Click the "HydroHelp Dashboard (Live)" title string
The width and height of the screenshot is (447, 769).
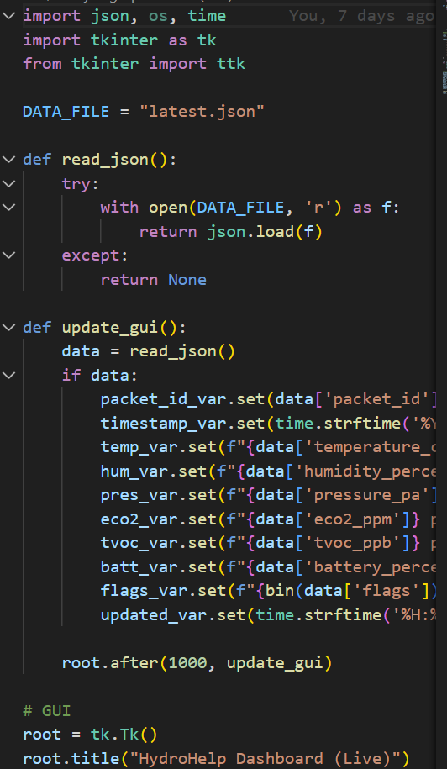pyautogui.click(x=265, y=759)
